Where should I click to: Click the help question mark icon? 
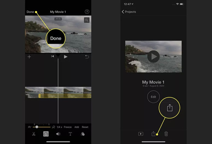coord(87,12)
